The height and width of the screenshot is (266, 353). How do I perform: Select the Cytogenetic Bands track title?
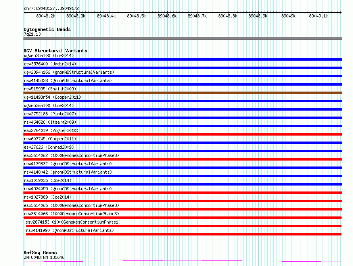click(x=47, y=29)
